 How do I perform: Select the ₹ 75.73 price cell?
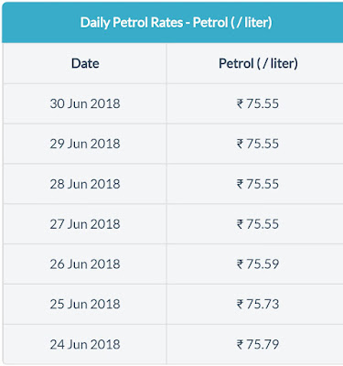[x=258, y=304]
